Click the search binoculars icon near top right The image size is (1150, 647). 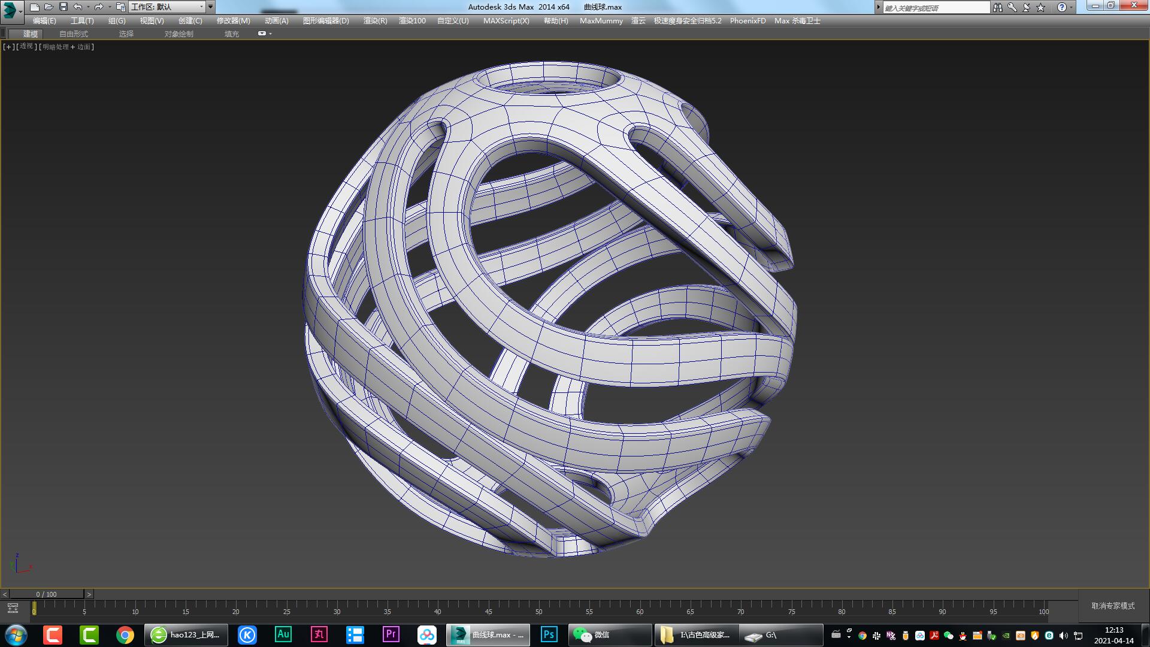point(998,7)
